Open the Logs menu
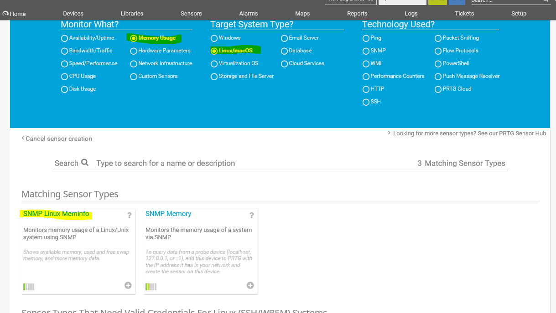 pos(411,14)
